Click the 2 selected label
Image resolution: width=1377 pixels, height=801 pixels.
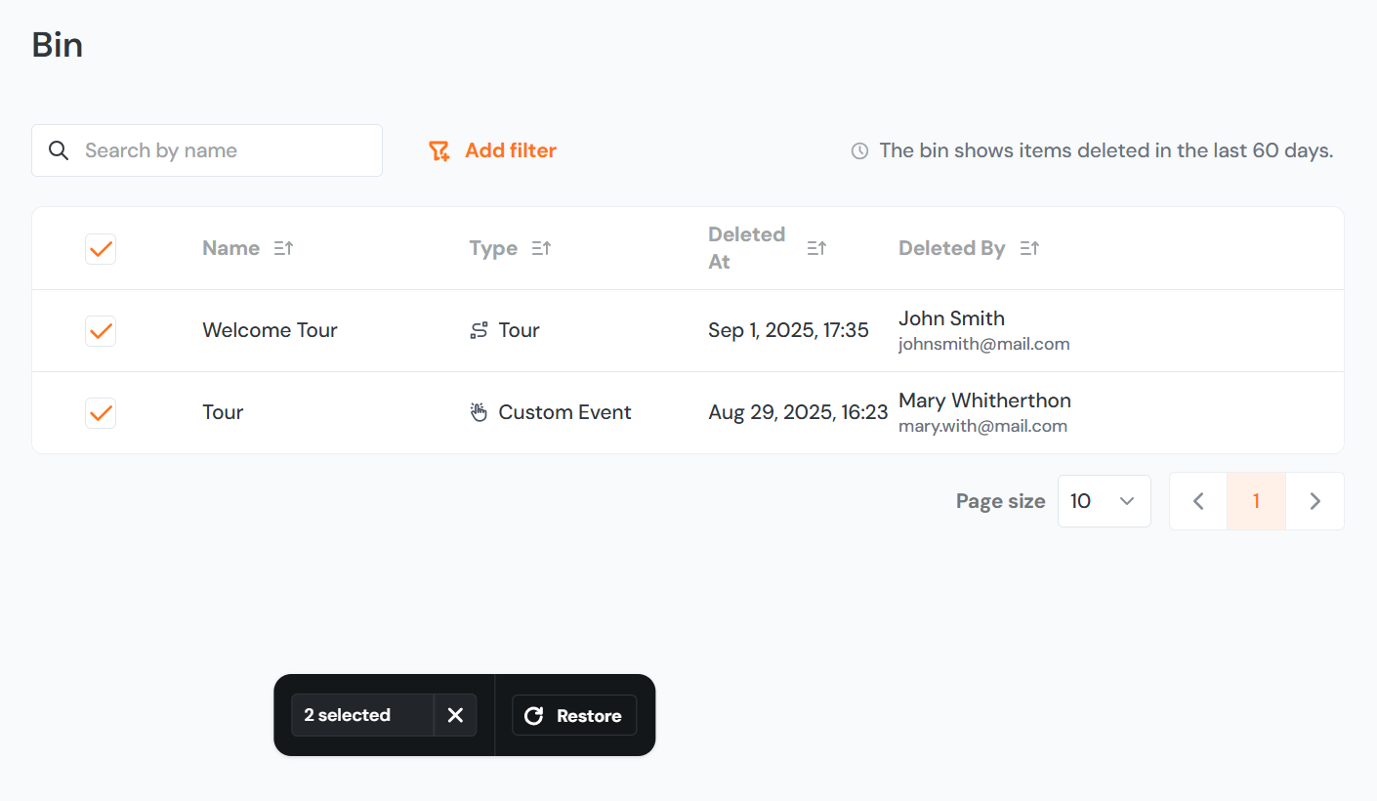click(x=347, y=715)
